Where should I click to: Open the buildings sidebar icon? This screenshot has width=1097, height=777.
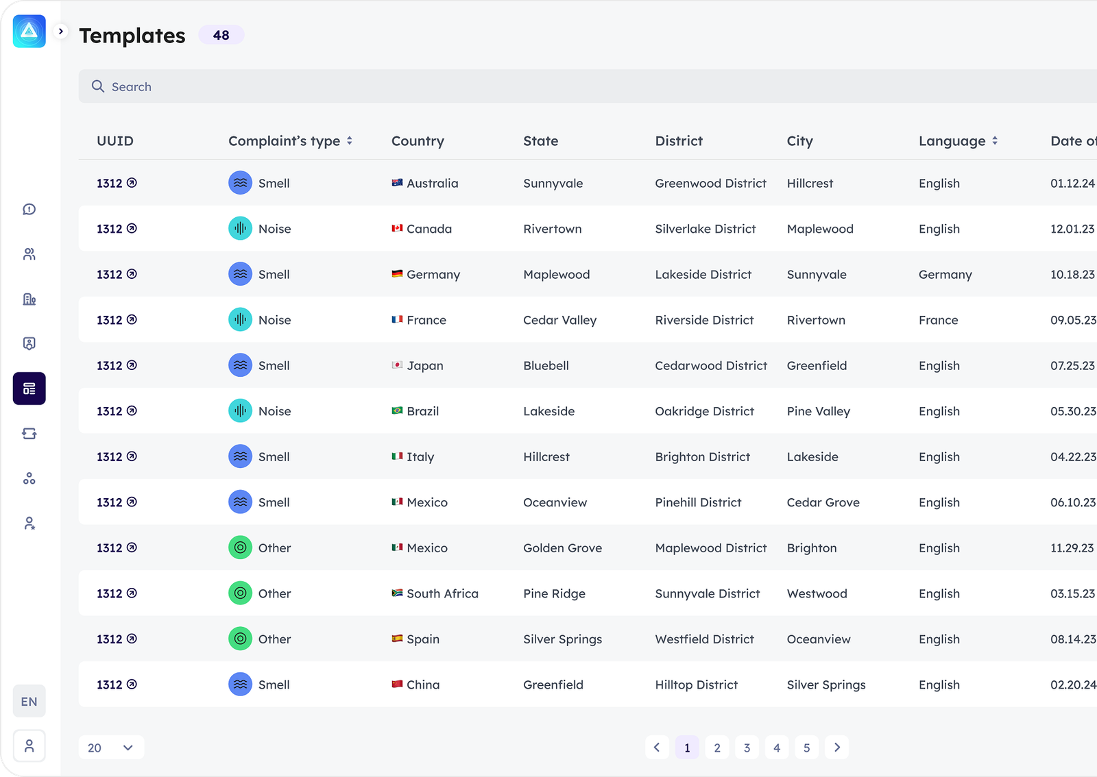point(29,299)
